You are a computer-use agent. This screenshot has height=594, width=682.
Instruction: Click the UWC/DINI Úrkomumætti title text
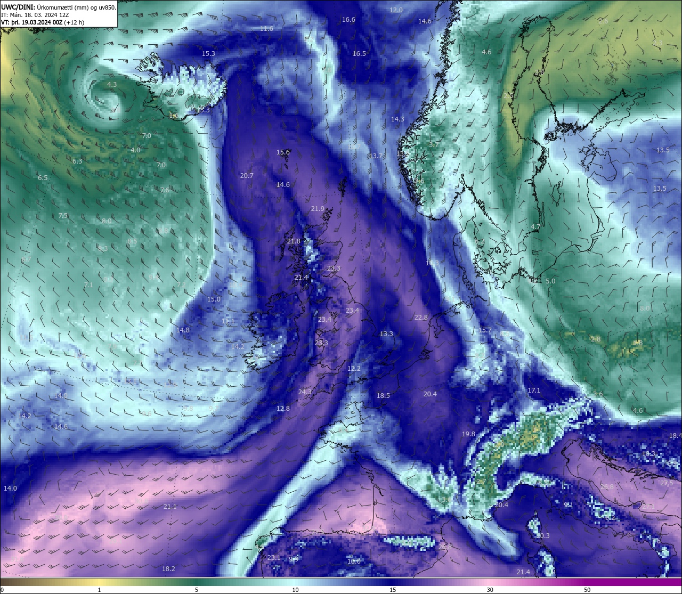click(59, 7)
